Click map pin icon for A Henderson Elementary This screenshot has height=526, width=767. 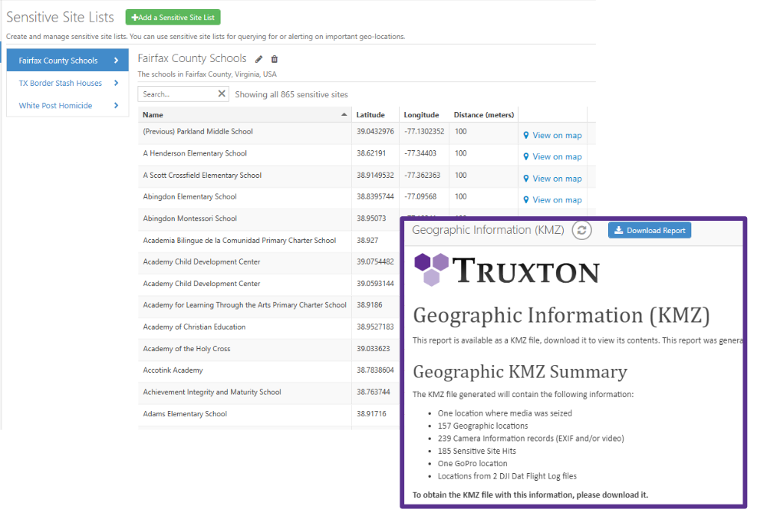tap(526, 156)
